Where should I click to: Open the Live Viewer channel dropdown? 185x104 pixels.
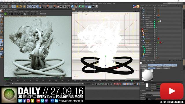43,14
